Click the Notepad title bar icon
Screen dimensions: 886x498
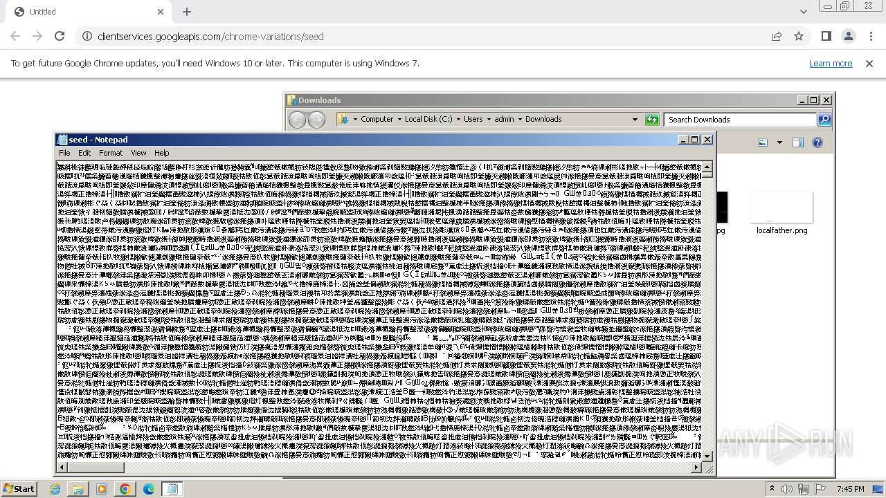click(x=63, y=140)
